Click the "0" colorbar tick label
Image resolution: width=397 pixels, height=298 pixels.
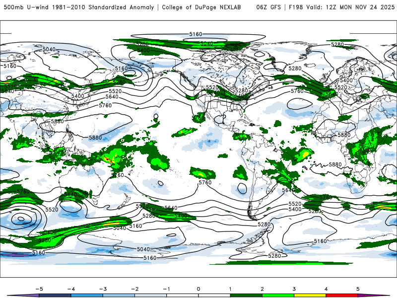coord(198,289)
